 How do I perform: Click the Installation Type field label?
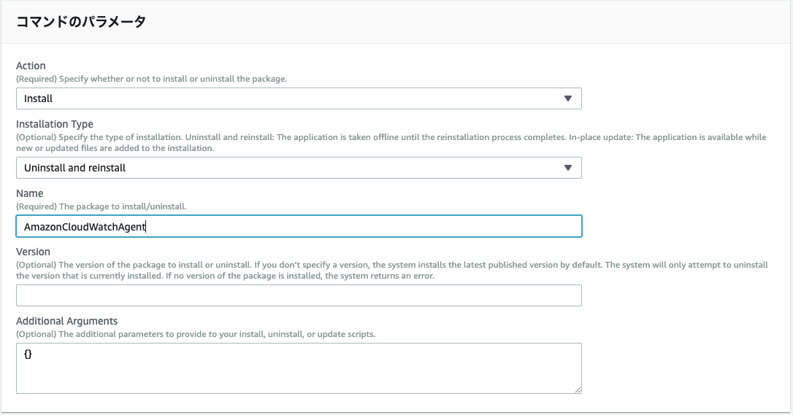click(55, 124)
